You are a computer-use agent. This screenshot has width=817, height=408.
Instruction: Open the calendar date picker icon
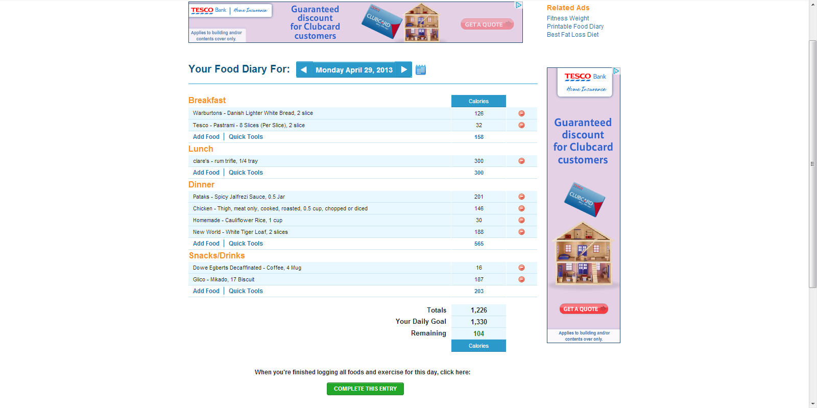(421, 70)
